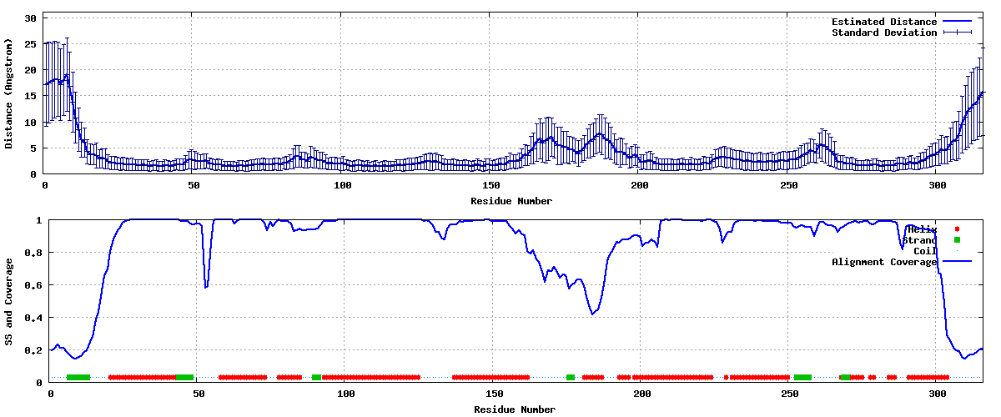Click the green Strand legend marker
The height and width of the screenshot is (417, 1001).
coord(958,240)
